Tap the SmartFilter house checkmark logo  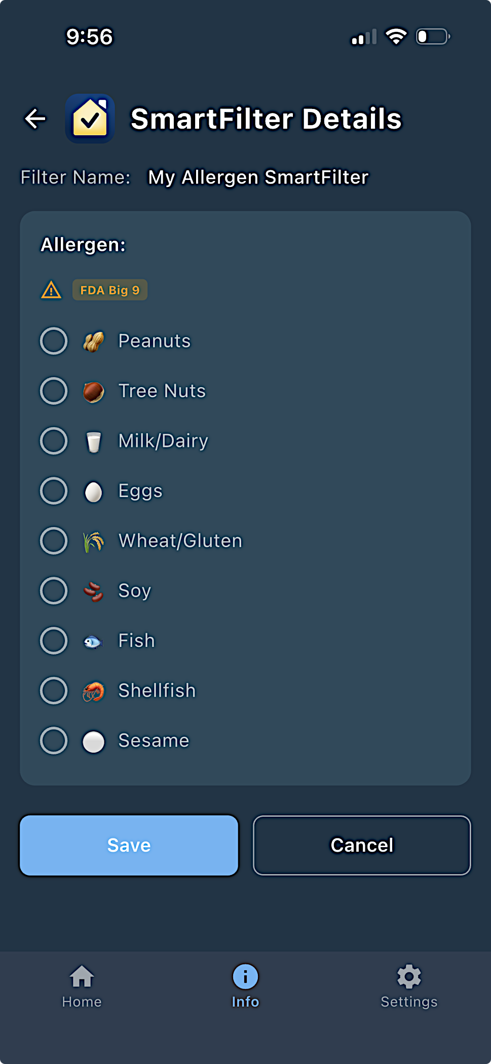point(90,119)
